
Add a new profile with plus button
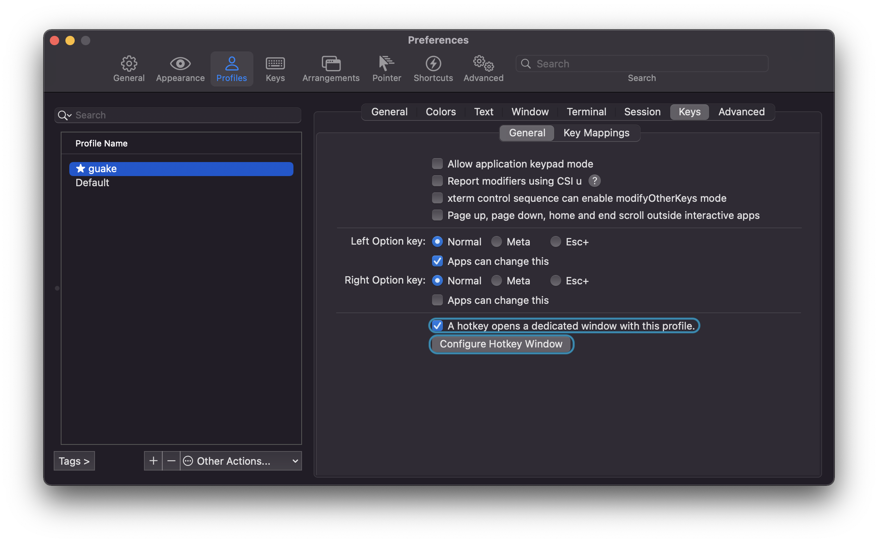[153, 461]
